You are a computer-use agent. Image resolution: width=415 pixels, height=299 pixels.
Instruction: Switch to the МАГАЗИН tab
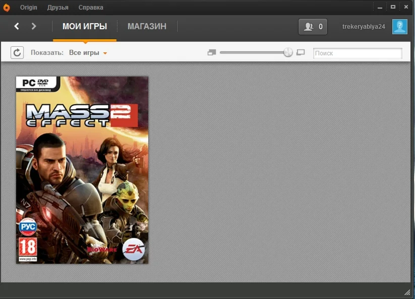146,26
